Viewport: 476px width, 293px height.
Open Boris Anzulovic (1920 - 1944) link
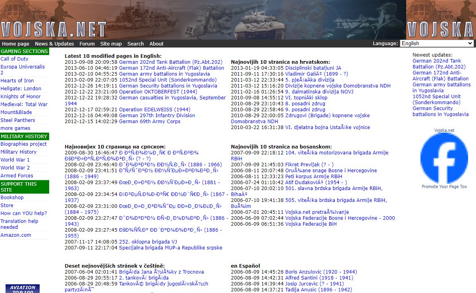tap(321, 272)
